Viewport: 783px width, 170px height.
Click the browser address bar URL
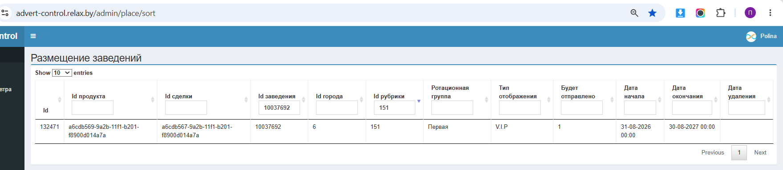pos(86,13)
